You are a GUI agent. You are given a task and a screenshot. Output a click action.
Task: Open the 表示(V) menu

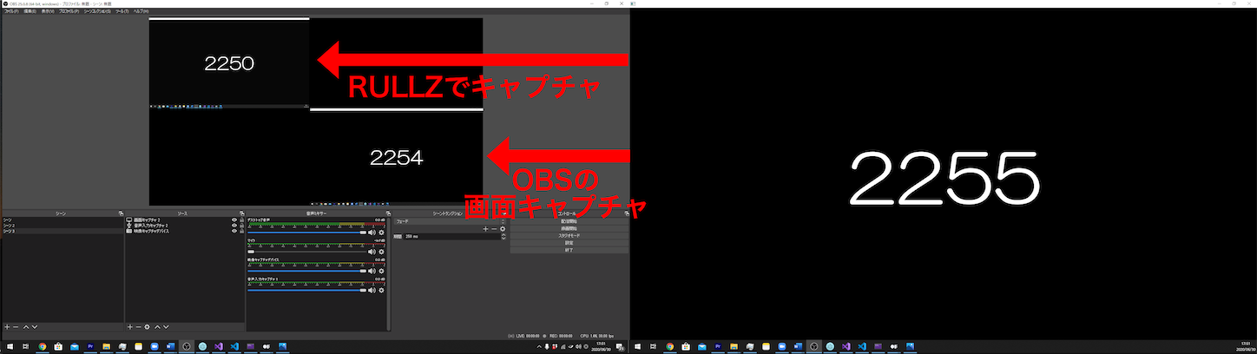(x=47, y=11)
